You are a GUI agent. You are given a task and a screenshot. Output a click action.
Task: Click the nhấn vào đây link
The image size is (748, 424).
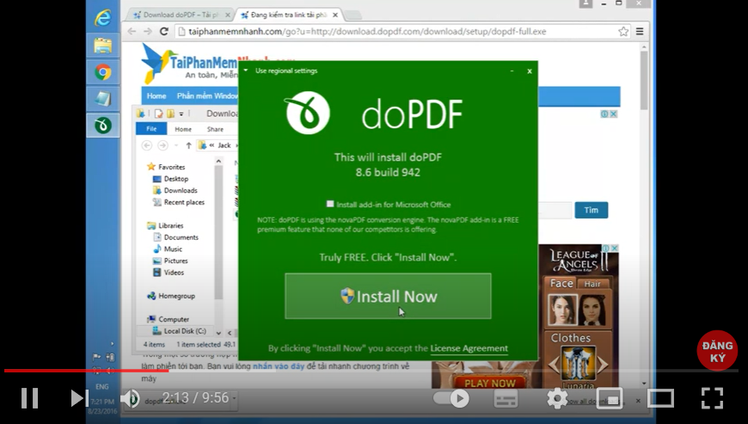pos(278,366)
